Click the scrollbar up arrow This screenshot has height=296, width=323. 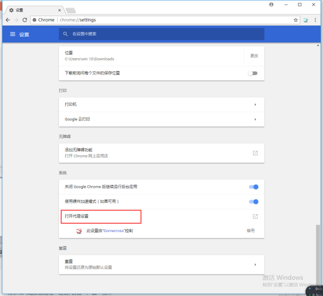(318, 45)
